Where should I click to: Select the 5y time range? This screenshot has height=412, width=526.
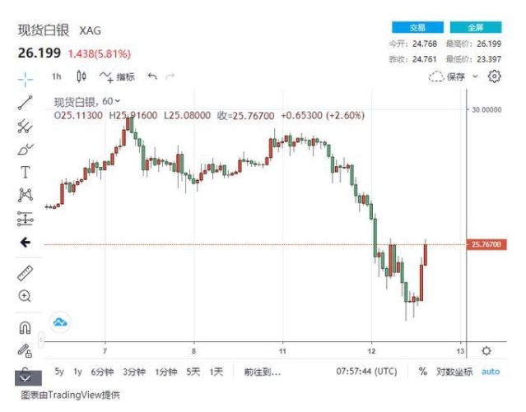pyautogui.click(x=59, y=372)
